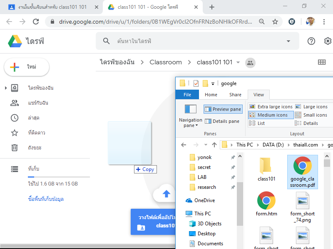Select google_classroom.pdf file in Explorer
Screen dimensions: 333x249
pyautogui.click(x=303, y=172)
